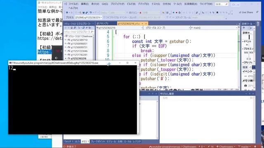Open the Git(G) menu
Image resolution: width=264 pixels, height=148 pixels.
click(x=105, y=4)
